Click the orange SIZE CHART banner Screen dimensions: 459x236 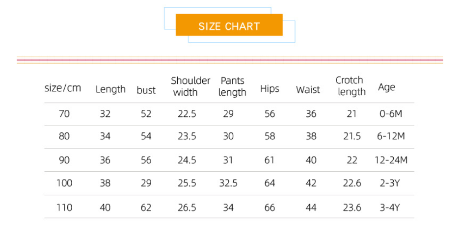click(x=229, y=26)
